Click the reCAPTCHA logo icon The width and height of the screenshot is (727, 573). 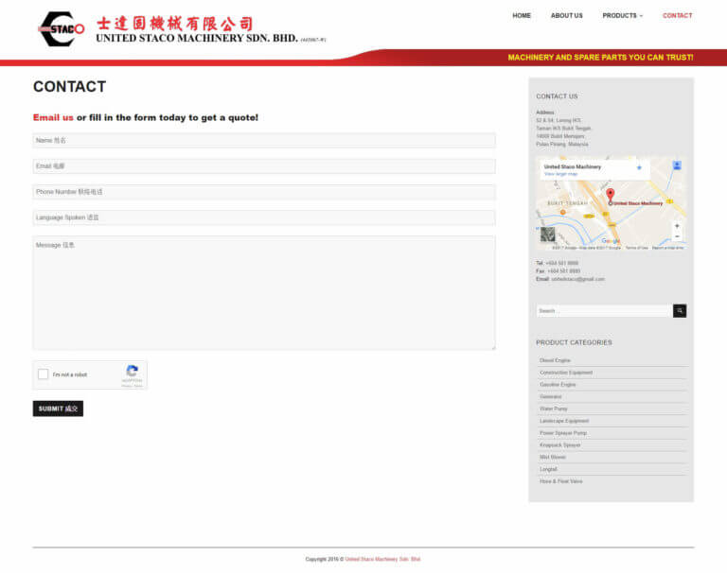point(133,371)
